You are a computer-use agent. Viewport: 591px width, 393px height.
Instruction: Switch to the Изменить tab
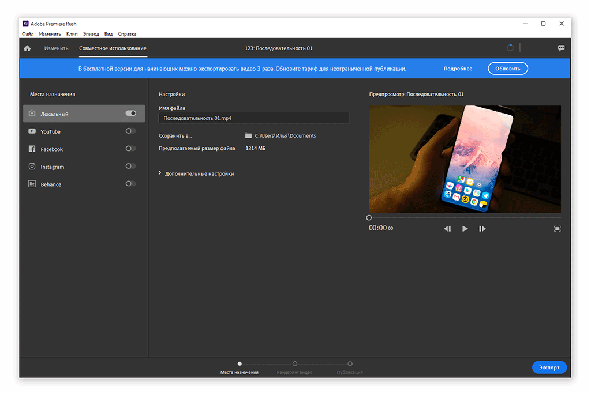[x=57, y=48]
